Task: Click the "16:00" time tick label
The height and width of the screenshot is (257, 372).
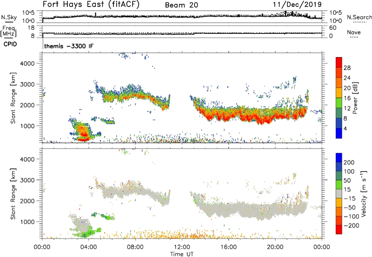Action: pos(228,247)
